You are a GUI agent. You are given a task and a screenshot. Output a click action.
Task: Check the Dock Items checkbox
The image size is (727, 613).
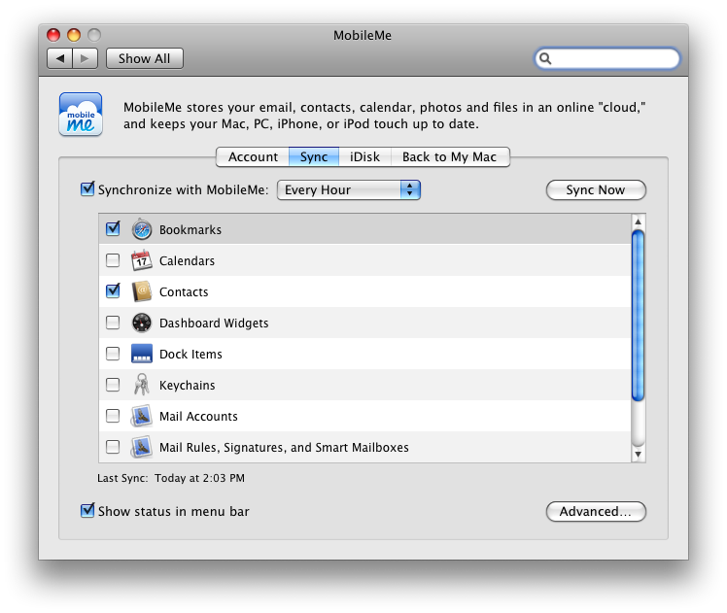113,354
